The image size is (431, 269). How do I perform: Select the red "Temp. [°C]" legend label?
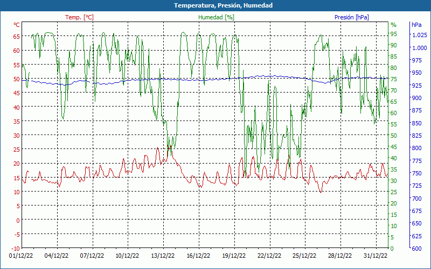[x=79, y=17]
